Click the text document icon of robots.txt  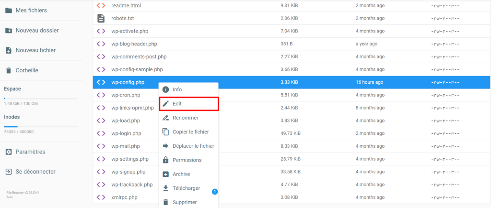(101, 18)
